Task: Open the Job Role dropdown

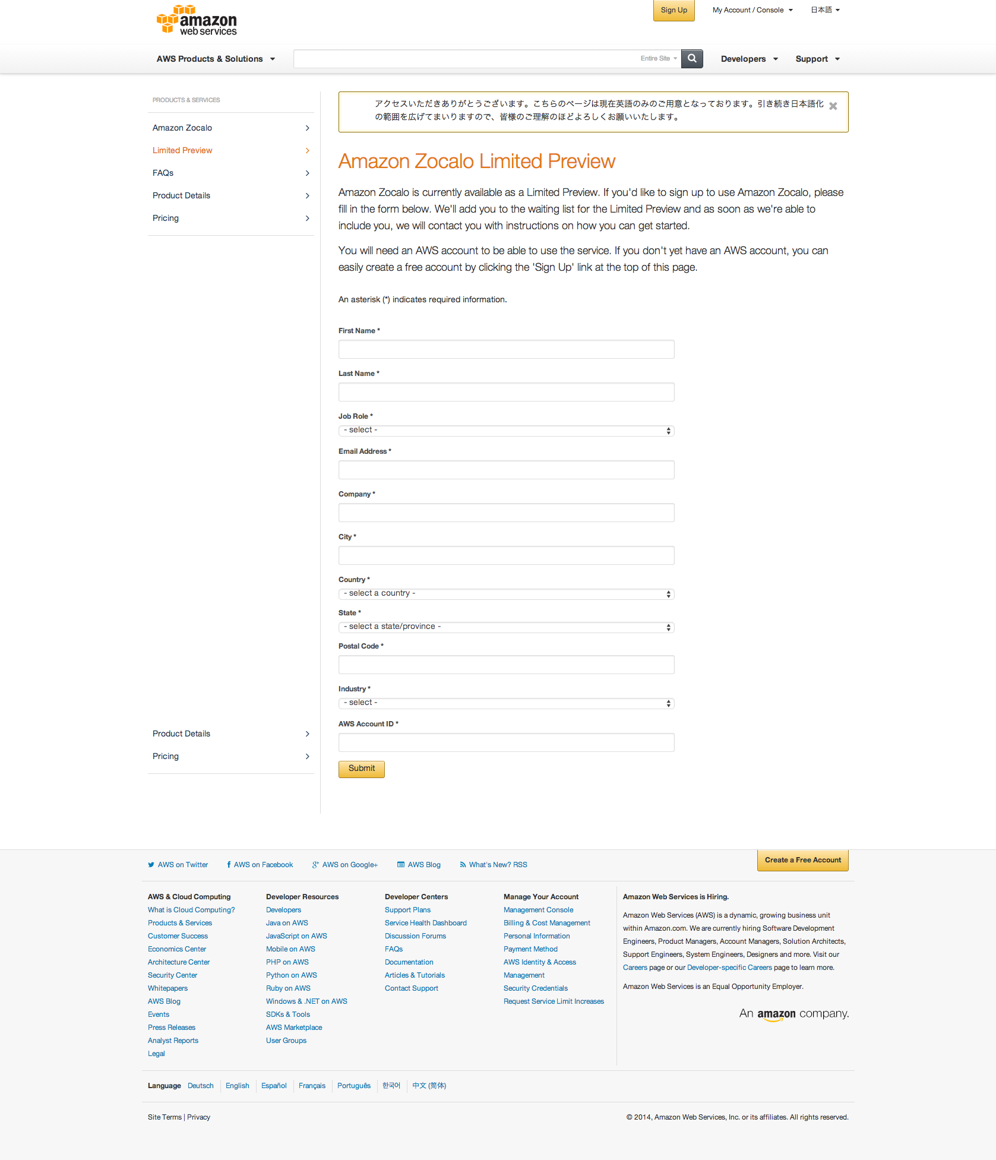Action: [506, 431]
